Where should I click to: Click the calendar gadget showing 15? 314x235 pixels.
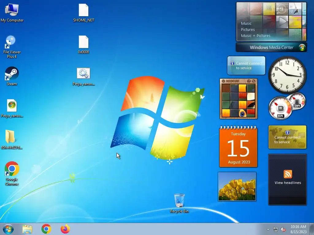(238, 147)
